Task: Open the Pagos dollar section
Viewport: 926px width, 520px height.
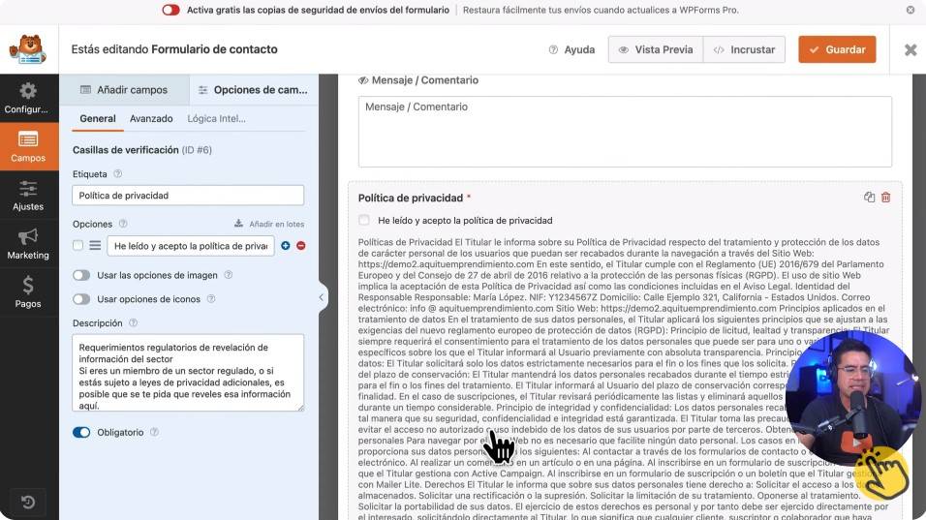Action: click(x=28, y=292)
